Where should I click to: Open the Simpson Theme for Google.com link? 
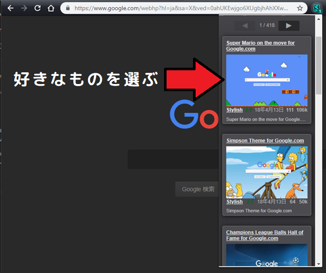pyautogui.click(x=265, y=141)
